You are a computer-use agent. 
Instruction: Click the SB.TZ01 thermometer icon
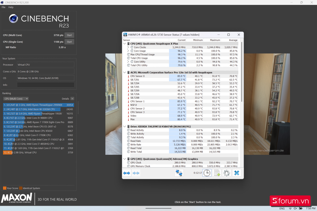[128, 80]
